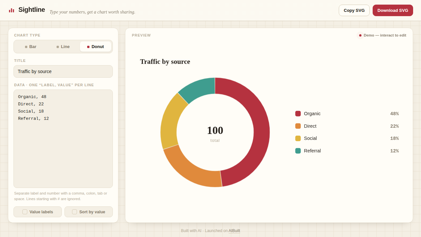Viewport: 421px width, 237px height.
Task: Copy the chart as SVG
Action: tap(354, 10)
